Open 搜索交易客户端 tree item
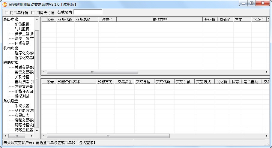272x148 pixels. pos(25,72)
